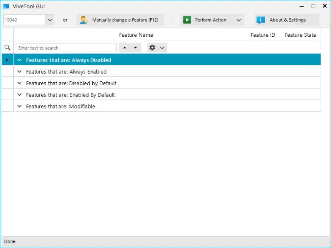Viewport: 331px width, 248px height.
Task: Open the chevron next to the gear icon
Action: (x=162, y=47)
